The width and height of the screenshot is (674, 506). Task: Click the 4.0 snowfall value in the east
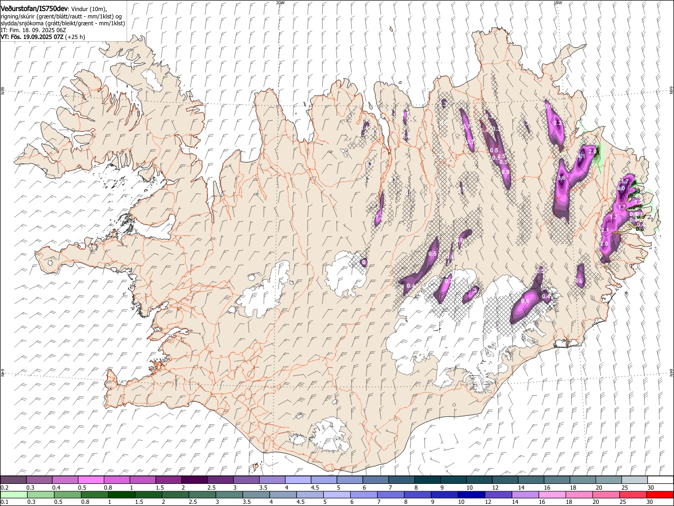click(x=621, y=188)
